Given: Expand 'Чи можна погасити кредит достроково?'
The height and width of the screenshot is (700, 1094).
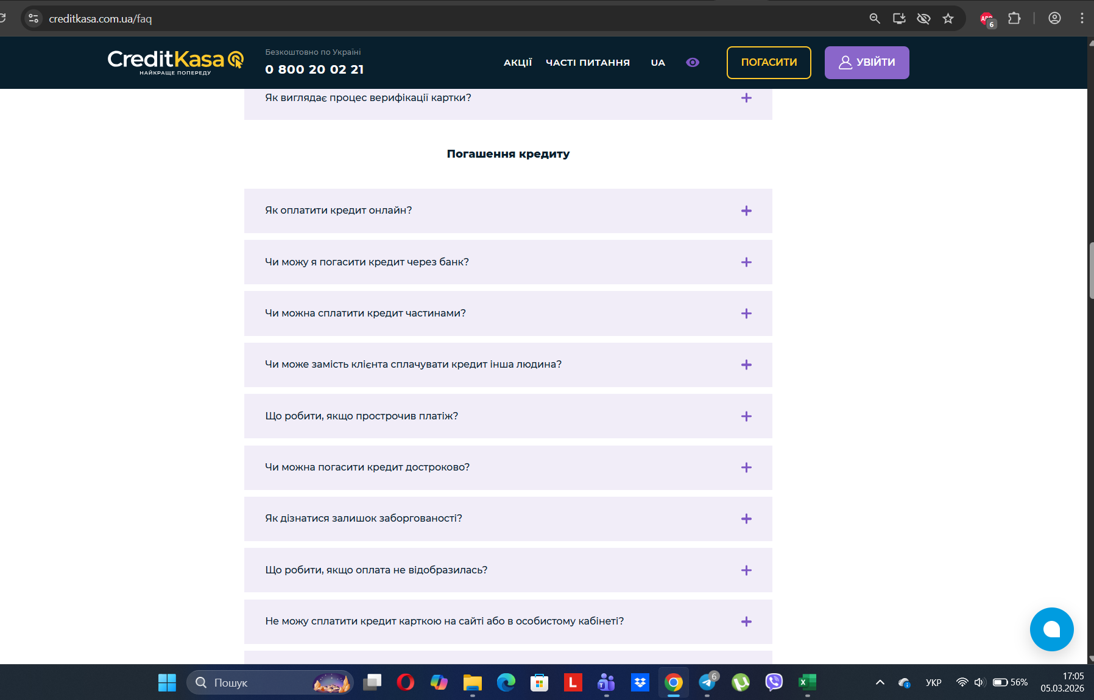Looking at the screenshot, I should click(x=508, y=467).
